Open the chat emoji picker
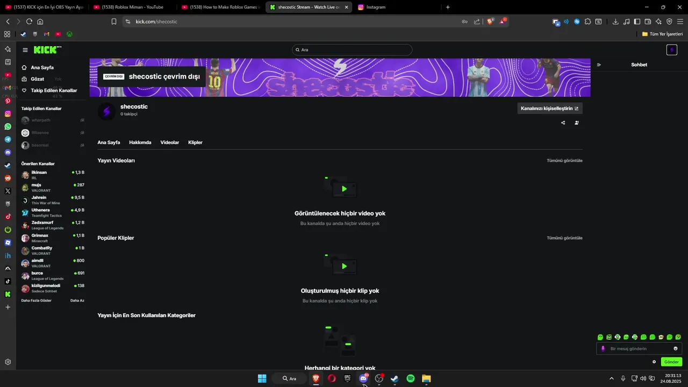688x387 pixels. [x=676, y=349]
